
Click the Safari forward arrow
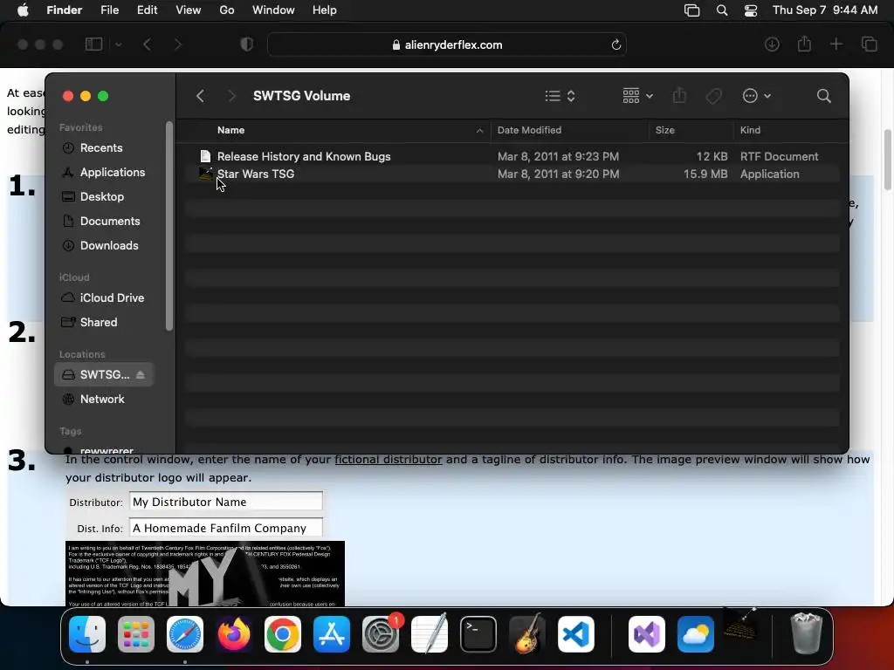(177, 44)
